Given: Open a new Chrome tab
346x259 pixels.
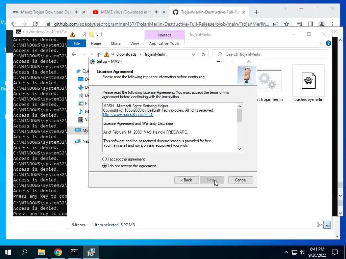Looking at the screenshot, I should coord(256,12).
